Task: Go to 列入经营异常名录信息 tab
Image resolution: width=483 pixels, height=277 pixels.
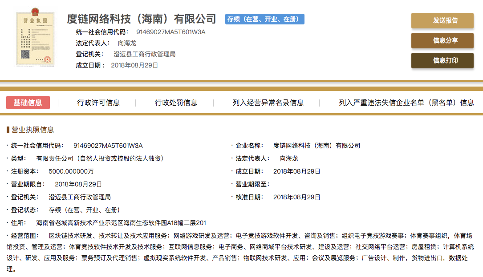Action: [268, 103]
